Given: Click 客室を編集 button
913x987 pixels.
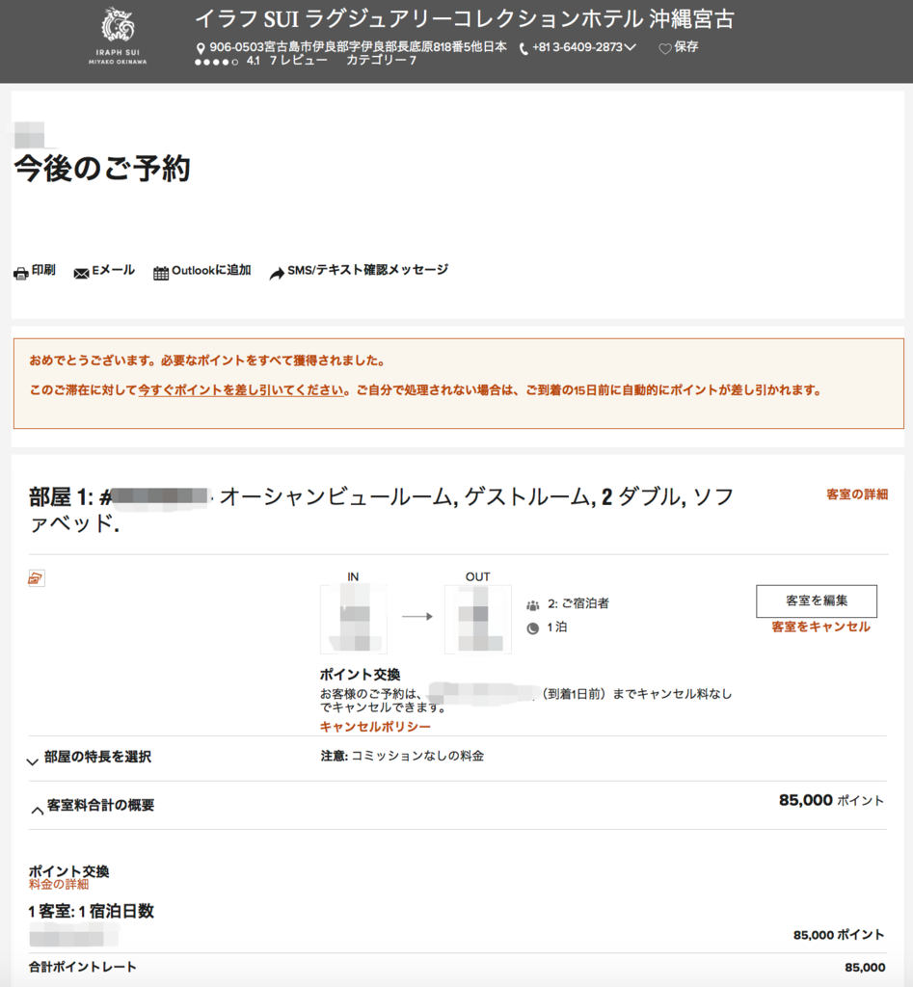Looking at the screenshot, I should pos(817,601).
